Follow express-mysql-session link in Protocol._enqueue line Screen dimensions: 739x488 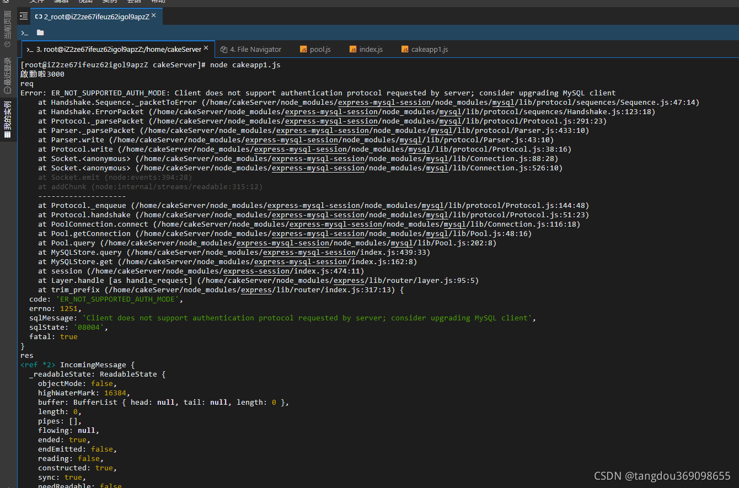[x=314, y=206]
